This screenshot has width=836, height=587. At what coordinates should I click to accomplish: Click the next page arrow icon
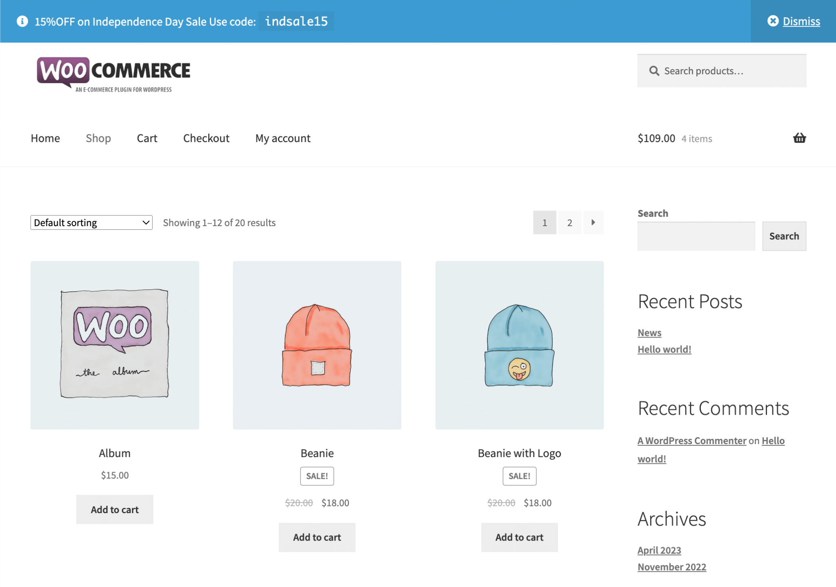point(593,222)
